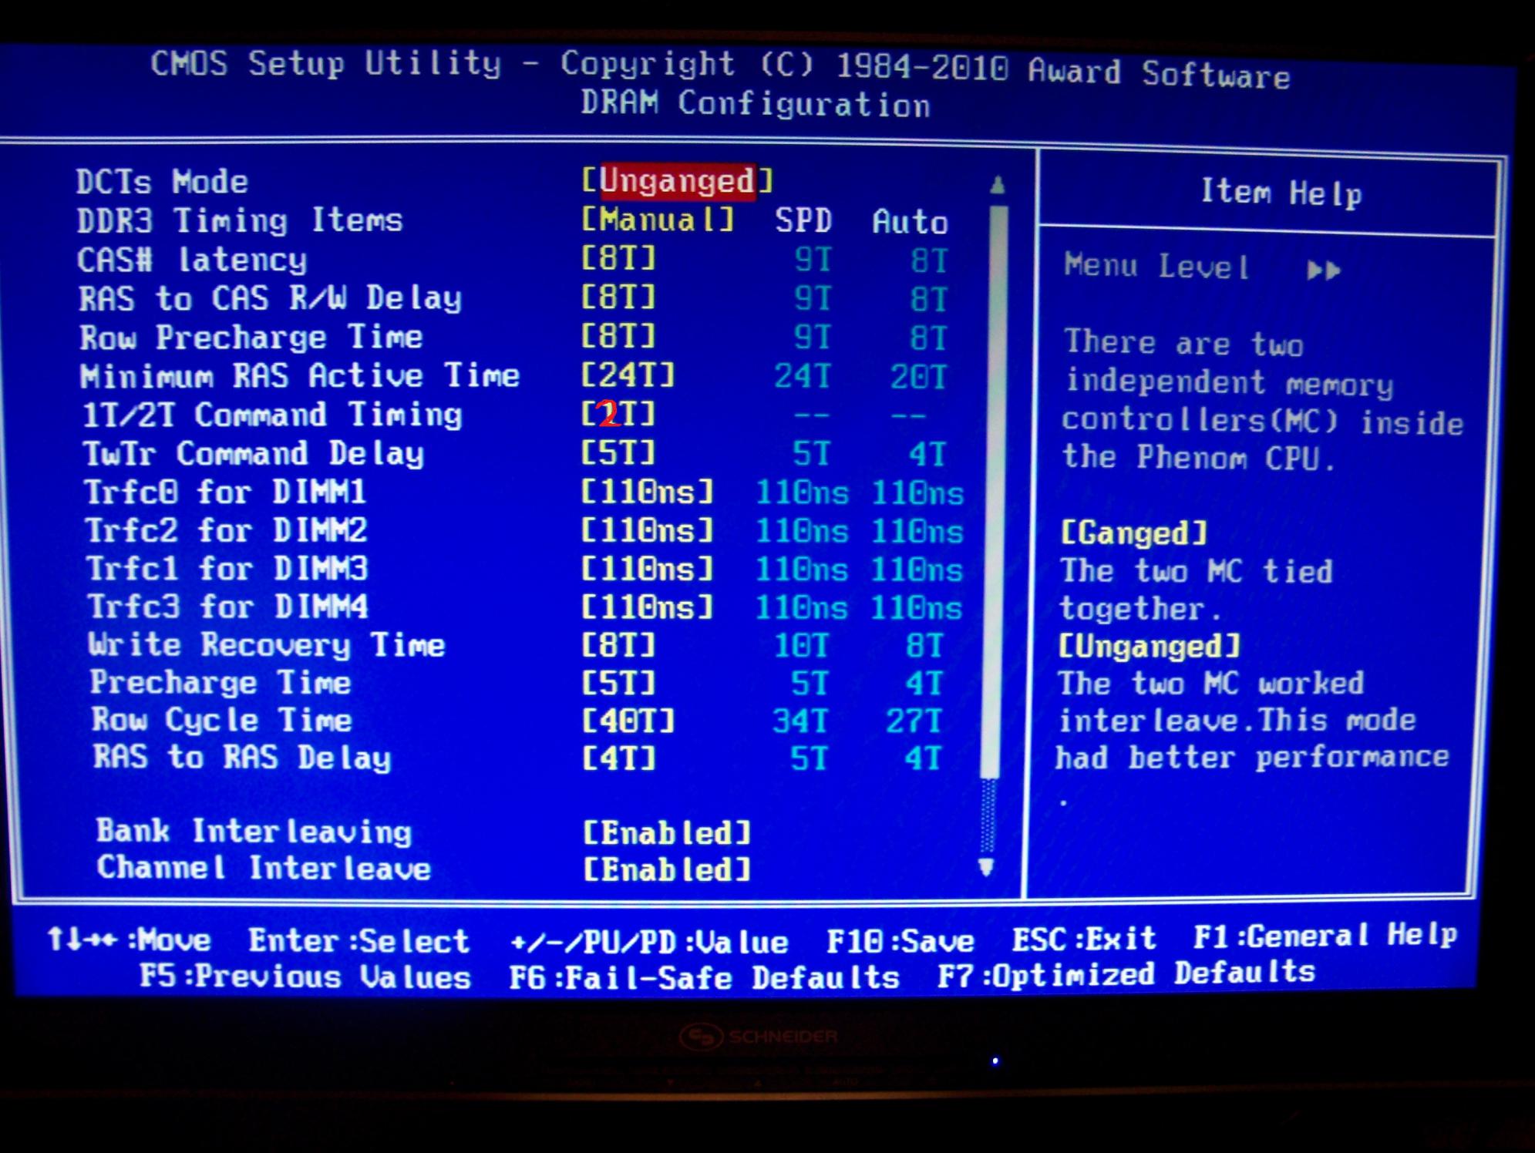Select the Row Cycle Time 40T field

click(628, 721)
